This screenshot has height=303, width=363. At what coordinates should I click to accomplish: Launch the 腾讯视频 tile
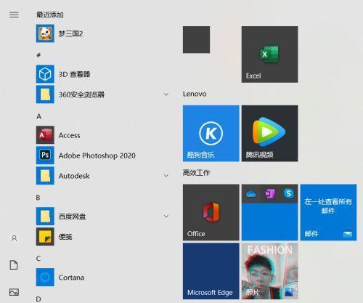coord(269,134)
